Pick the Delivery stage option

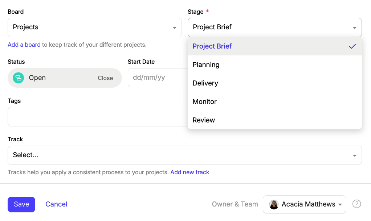pos(275,83)
